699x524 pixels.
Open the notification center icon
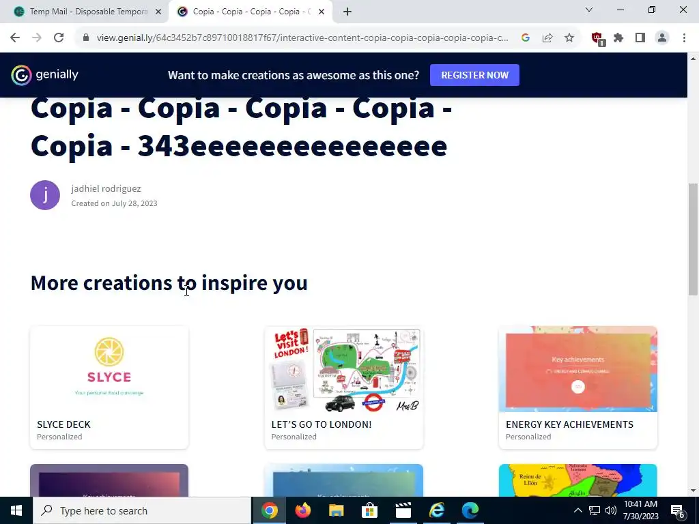678,511
